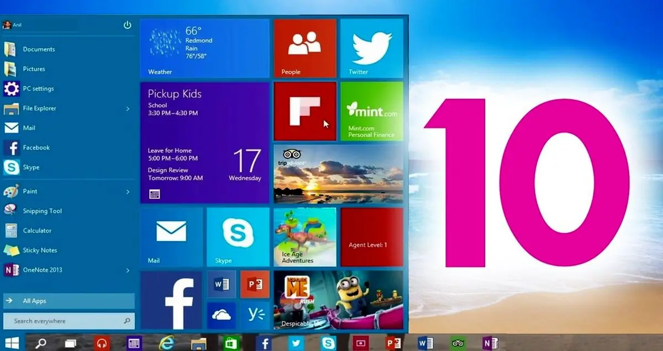Open the Skype tile
The image size is (663, 351).
[x=238, y=237]
